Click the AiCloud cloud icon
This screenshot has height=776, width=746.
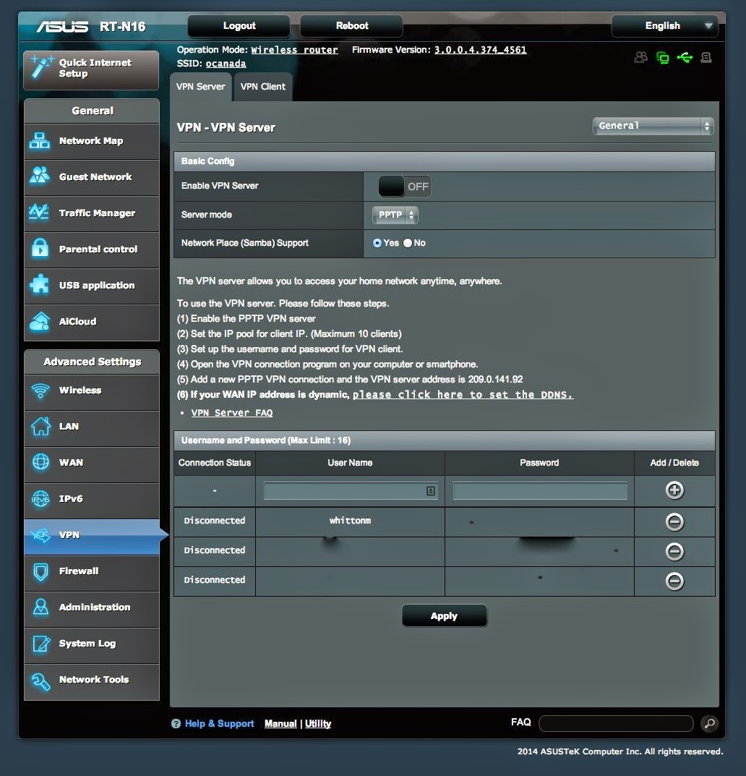pyautogui.click(x=39, y=321)
